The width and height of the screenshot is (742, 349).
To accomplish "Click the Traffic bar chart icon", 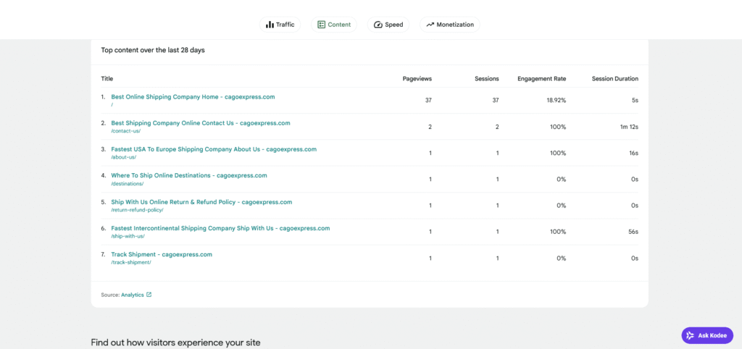I will pos(270,25).
